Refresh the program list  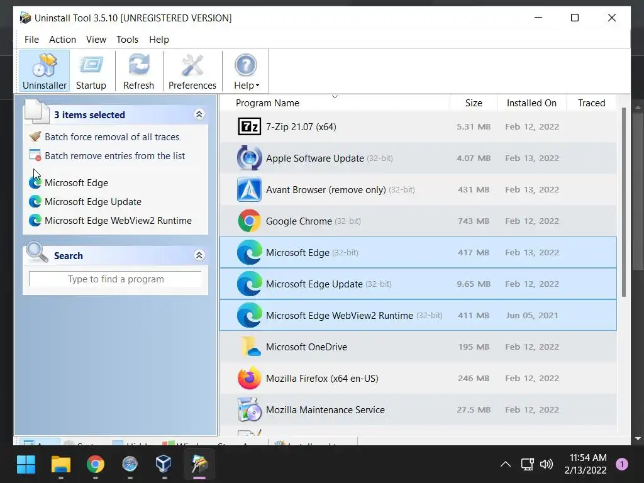click(x=139, y=71)
